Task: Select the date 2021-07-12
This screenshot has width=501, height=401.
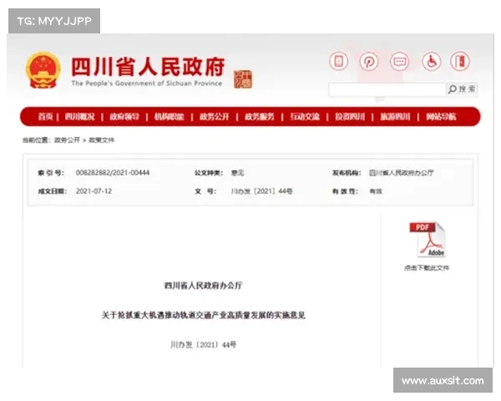Action: point(94,191)
